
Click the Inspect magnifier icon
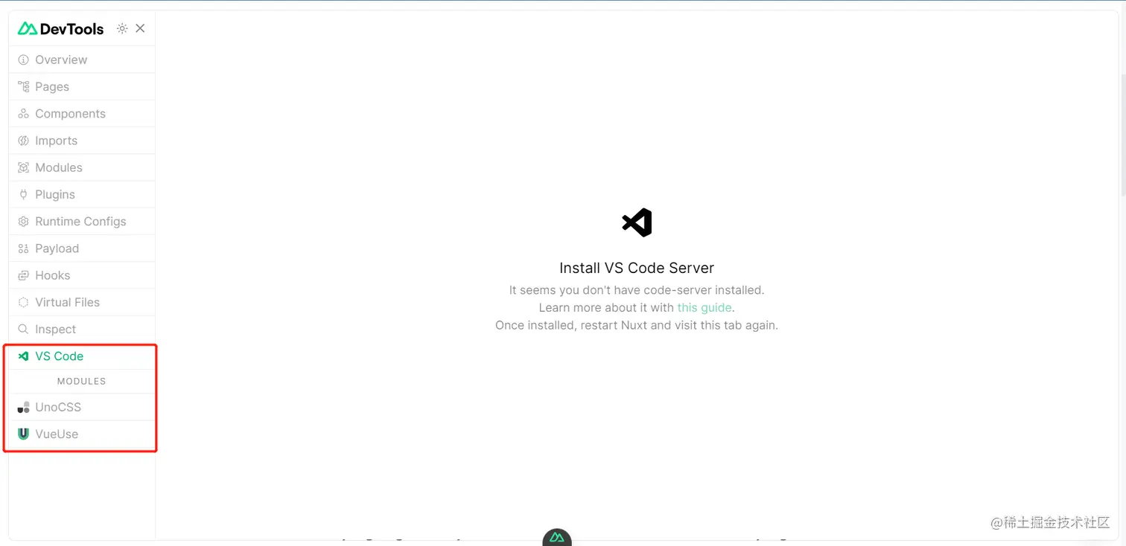(x=23, y=329)
